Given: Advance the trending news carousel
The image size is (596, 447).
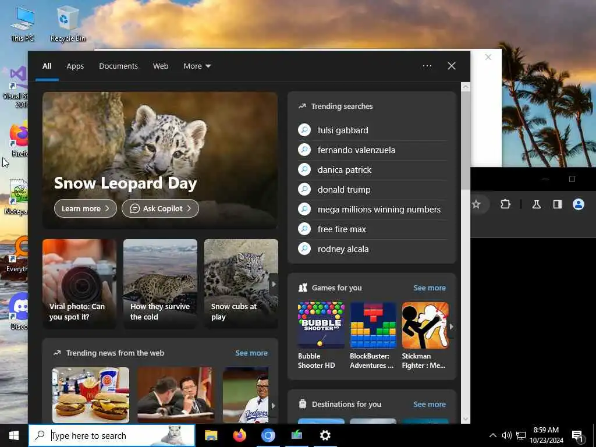Looking at the screenshot, I should pyautogui.click(x=273, y=406).
